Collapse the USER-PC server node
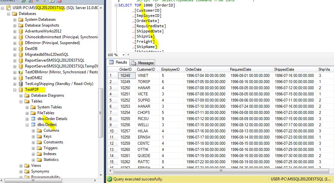The width and height of the screenshot is (334, 183). (2, 8)
